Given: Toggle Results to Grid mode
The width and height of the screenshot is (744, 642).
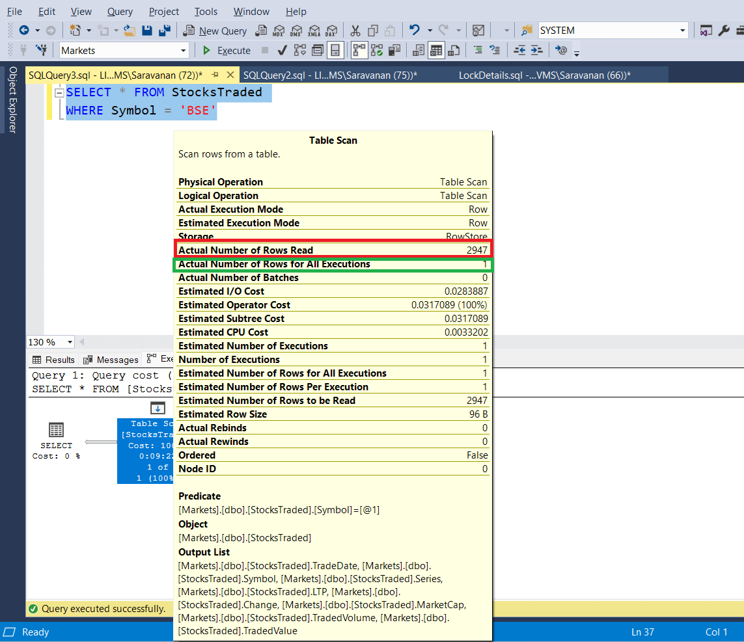Looking at the screenshot, I should (x=436, y=50).
